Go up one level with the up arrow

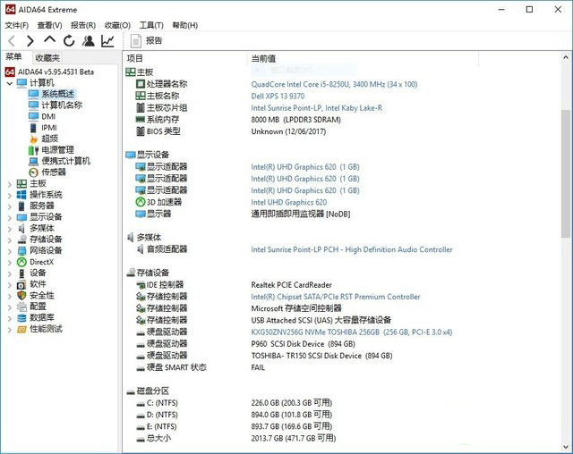pos(50,40)
